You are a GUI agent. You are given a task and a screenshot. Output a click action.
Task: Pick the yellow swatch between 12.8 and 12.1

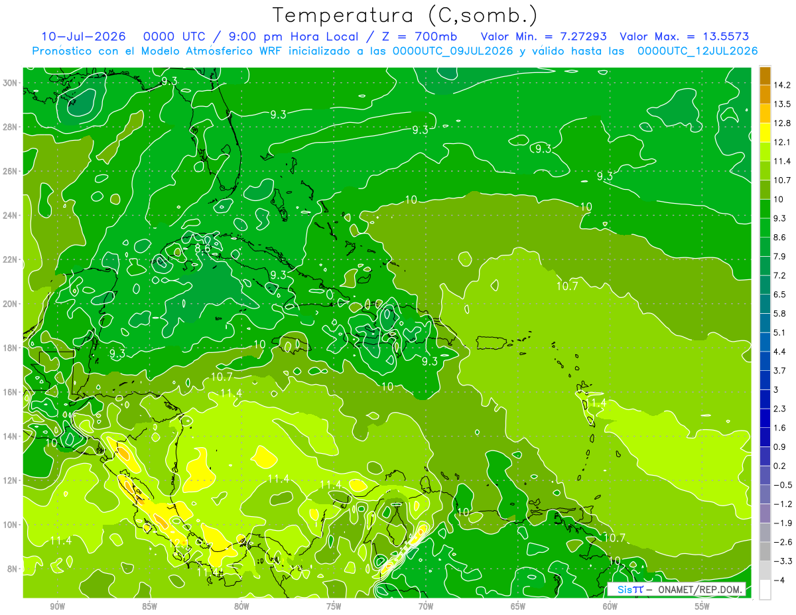point(765,133)
